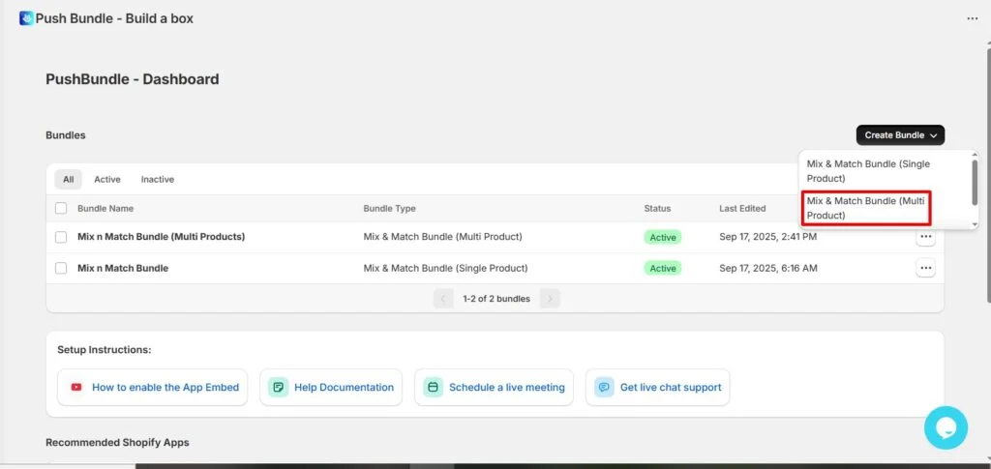991x469 pixels.
Task: Click the chat support speech icon
Action: point(604,387)
